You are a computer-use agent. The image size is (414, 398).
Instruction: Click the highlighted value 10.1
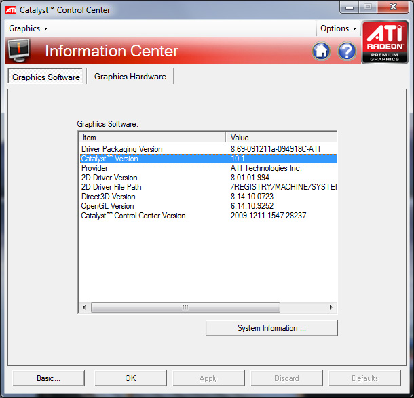pos(238,159)
